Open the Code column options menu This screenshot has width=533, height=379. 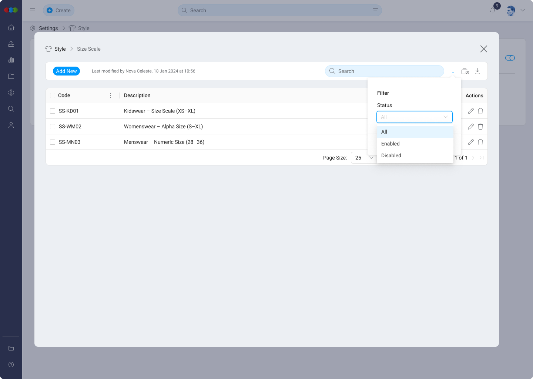coord(111,95)
